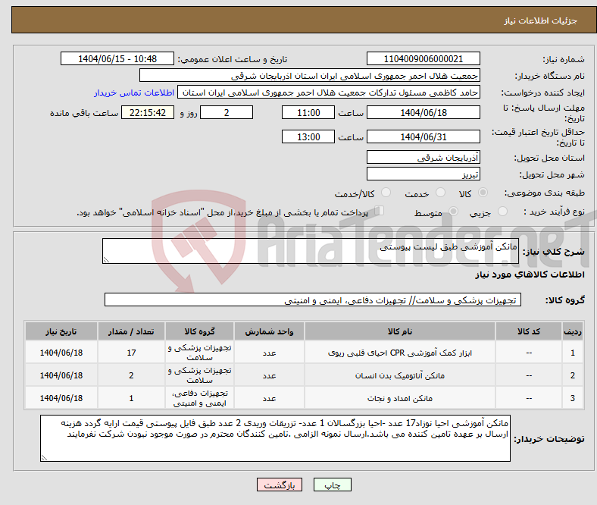The height and width of the screenshot is (505, 597).
Task: Click the ردیف column header
Action: (573, 331)
